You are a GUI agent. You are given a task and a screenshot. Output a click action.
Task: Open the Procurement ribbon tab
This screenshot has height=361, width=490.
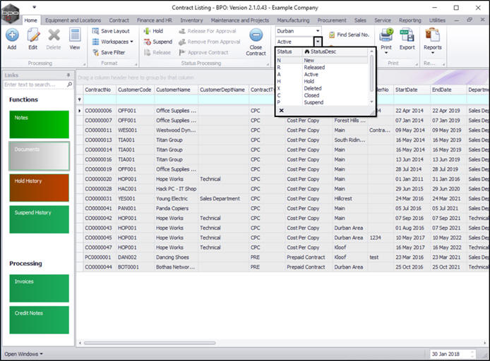coord(332,20)
